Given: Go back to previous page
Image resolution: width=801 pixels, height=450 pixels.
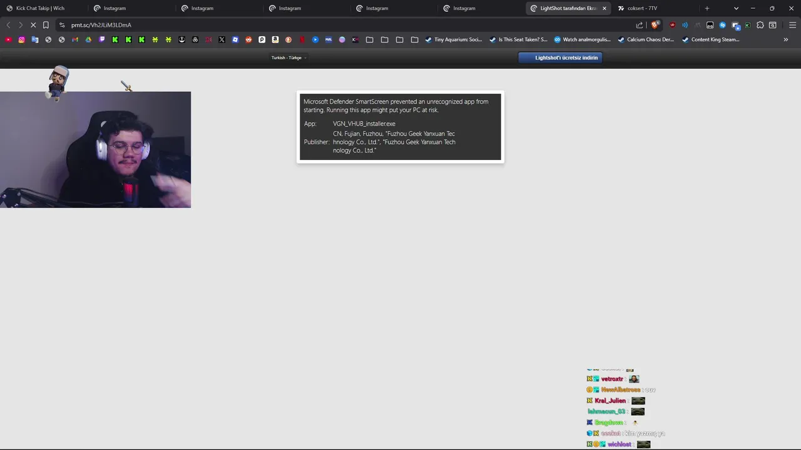Looking at the screenshot, I should pos(8,25).
